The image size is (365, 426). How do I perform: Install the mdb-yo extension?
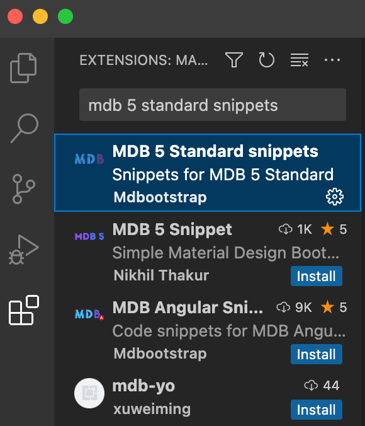tap(317, 410)
